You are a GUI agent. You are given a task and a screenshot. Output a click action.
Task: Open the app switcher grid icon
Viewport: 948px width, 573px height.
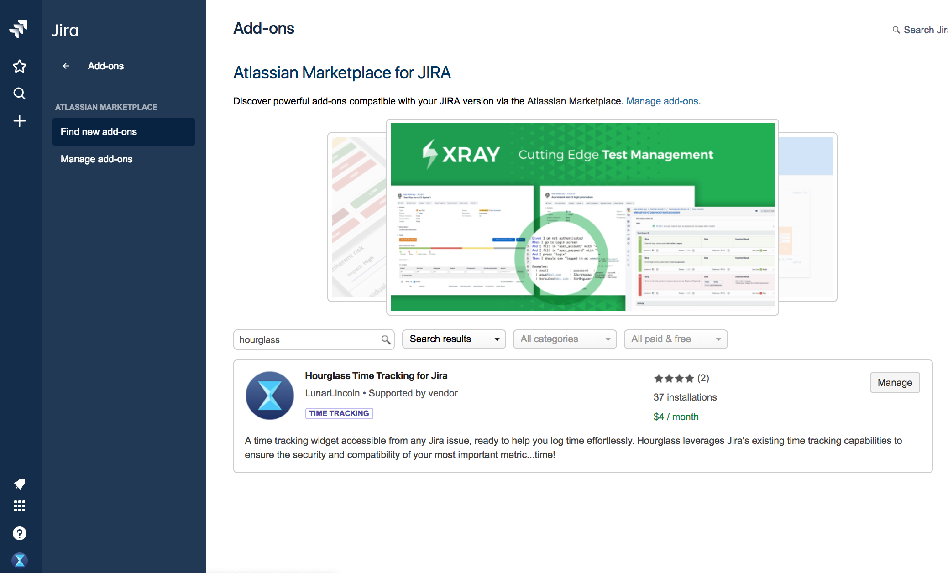pos(20,506)
